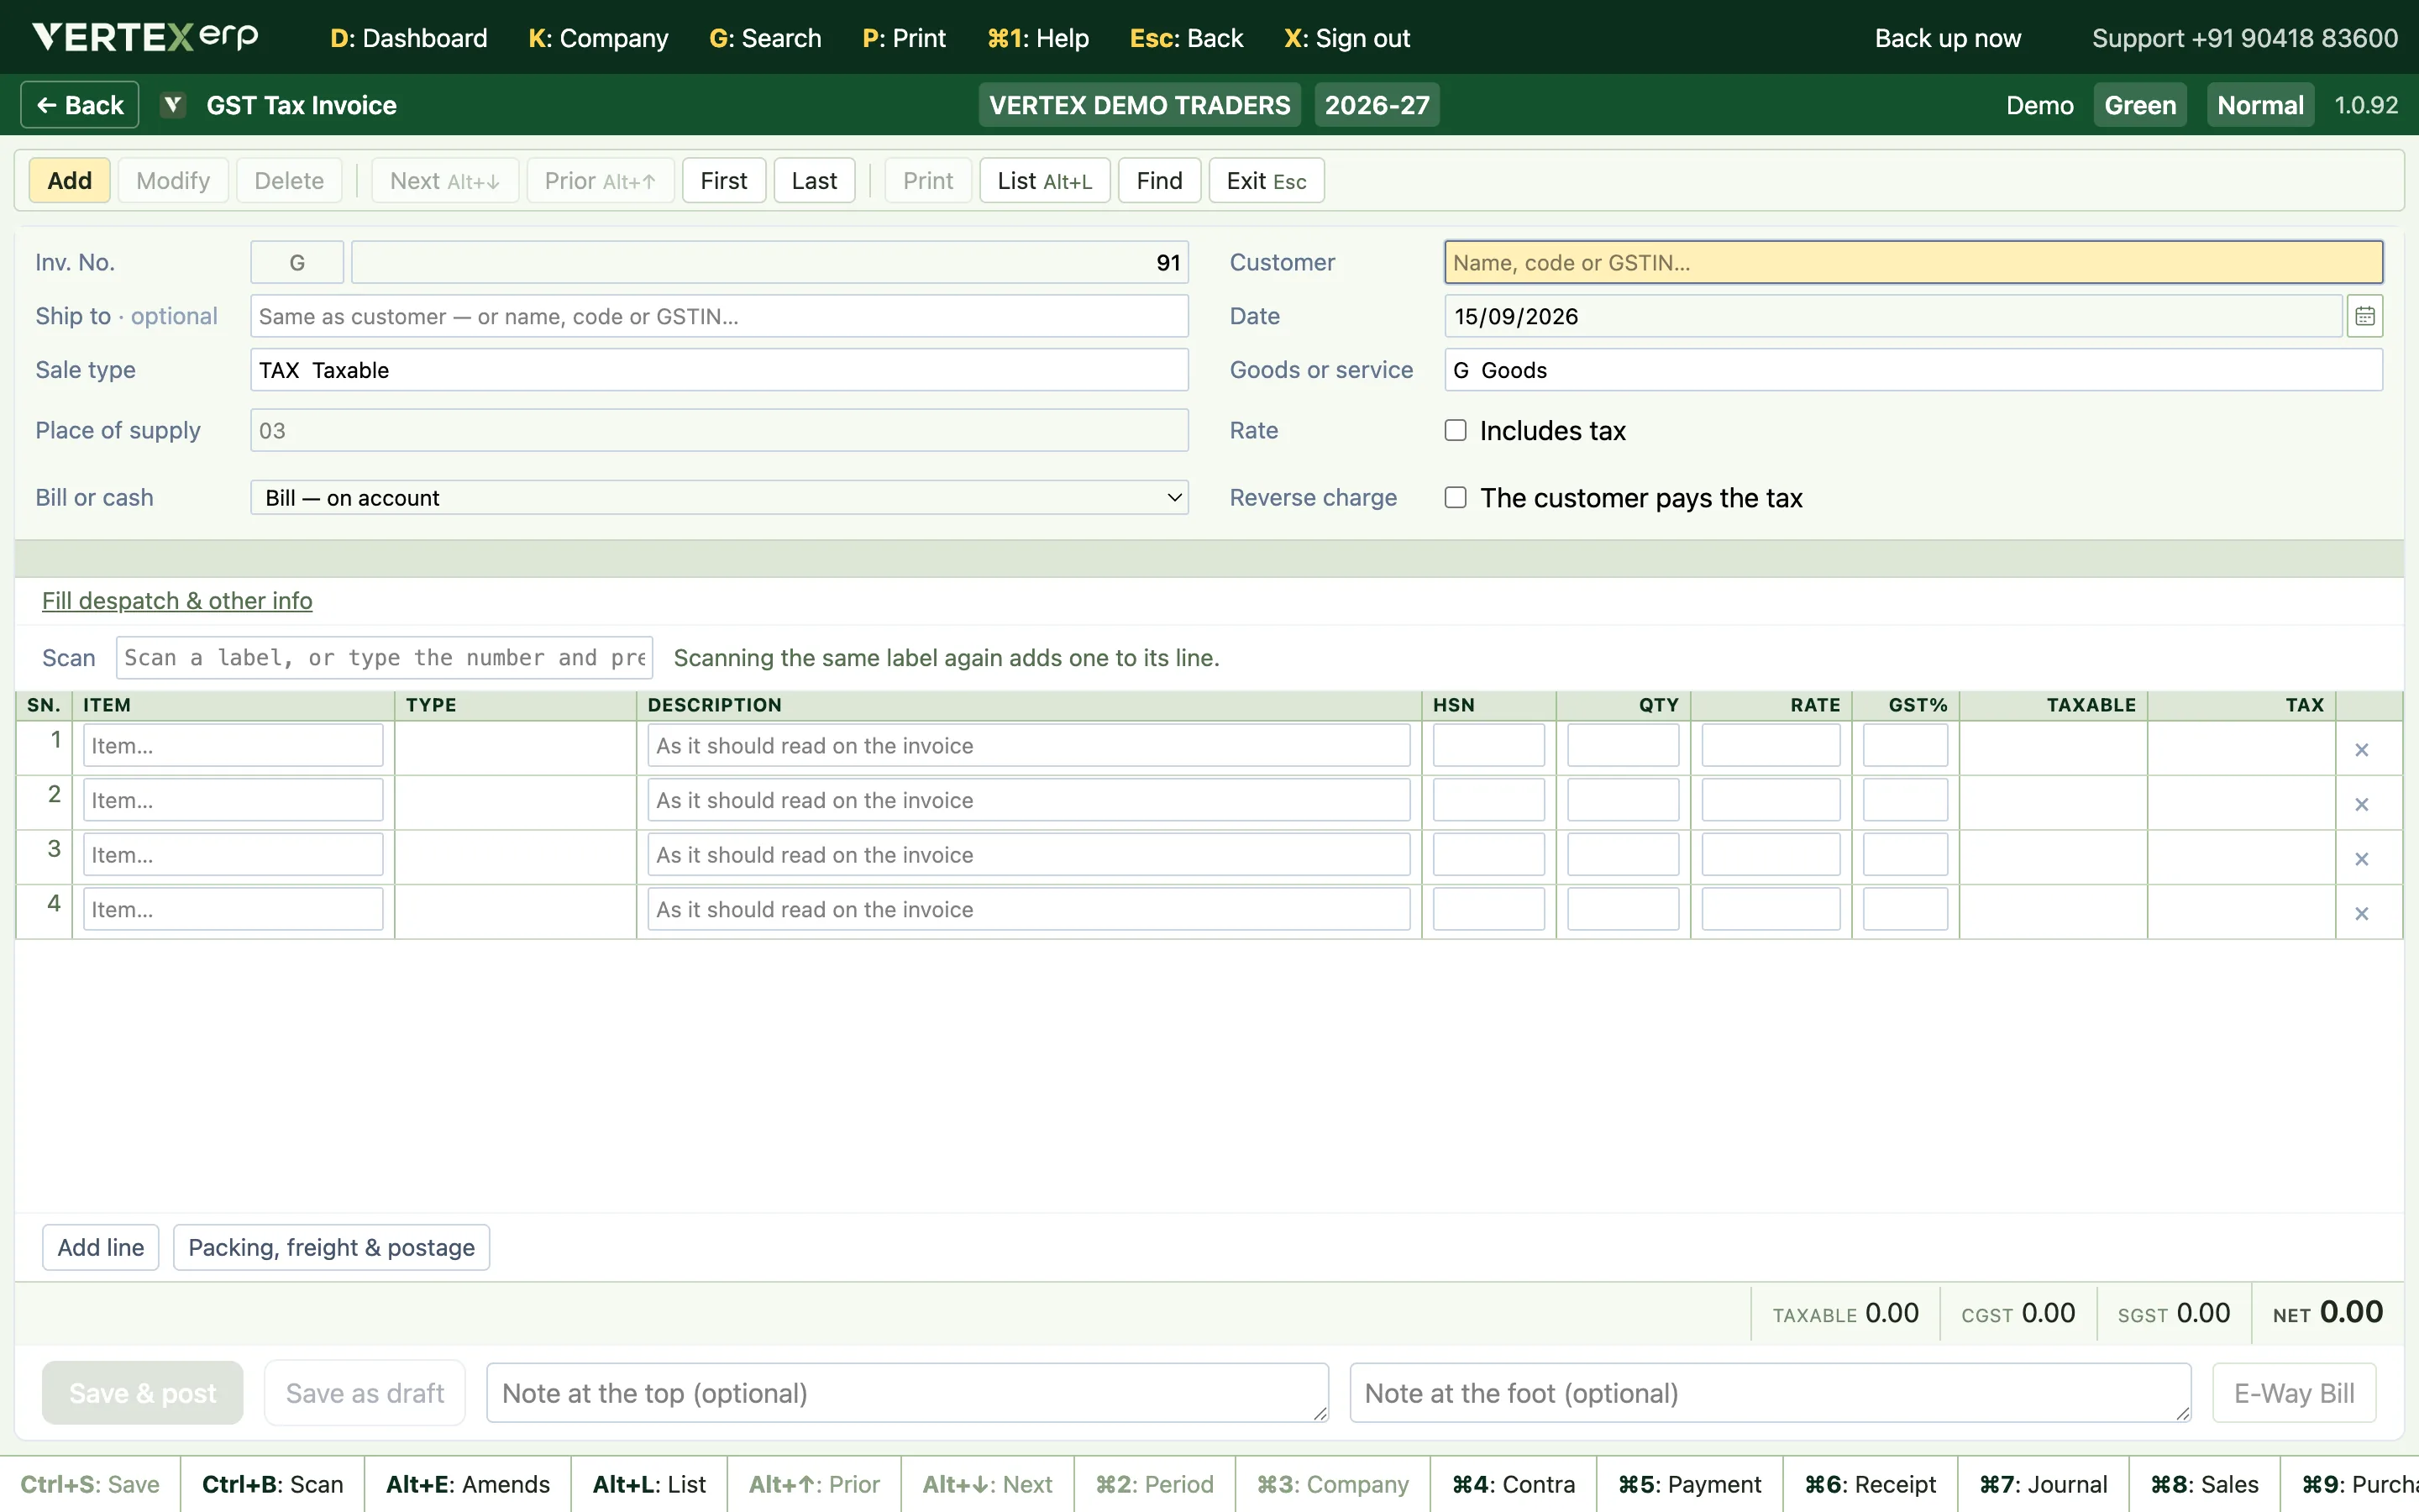Open the Sale type Taxable field
This screenshot has height=1512, width=2419.
tap(719, 370)
